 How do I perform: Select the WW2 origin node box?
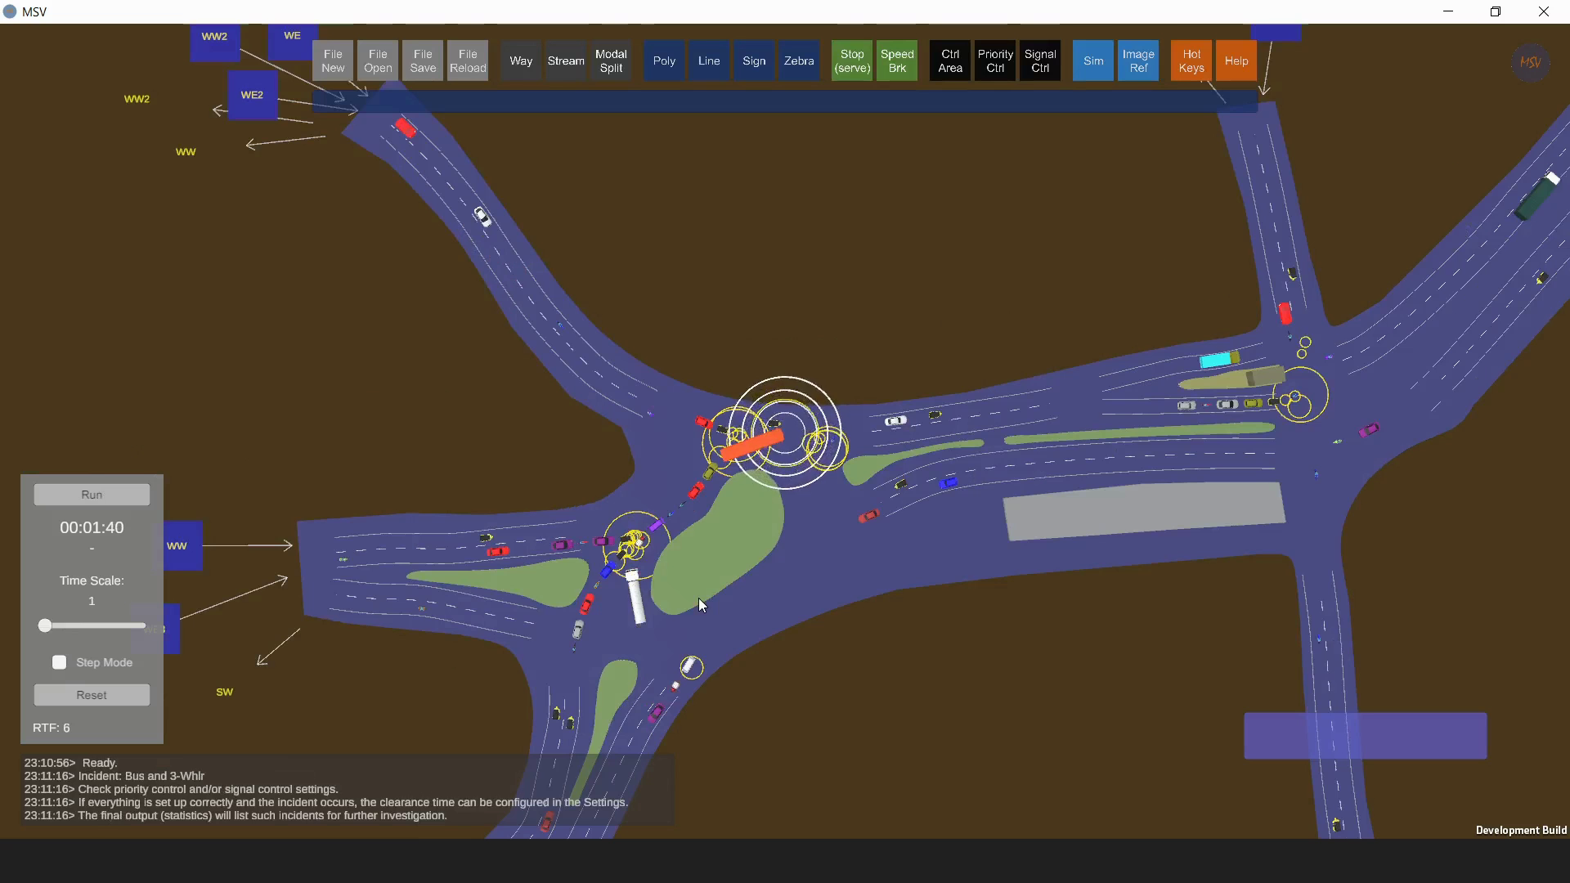click(x=214, y=41)
